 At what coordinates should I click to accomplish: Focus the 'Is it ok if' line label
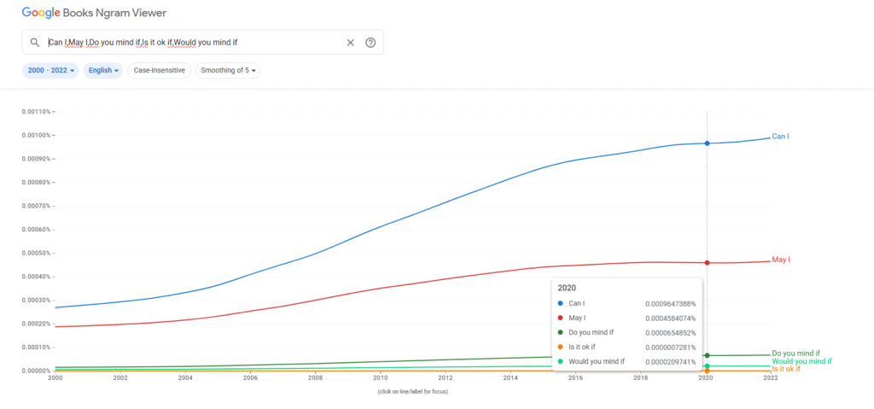[786, 369]
